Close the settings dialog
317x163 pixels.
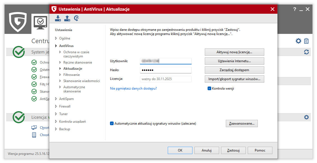pyautogui.click(x=272, y=9)
